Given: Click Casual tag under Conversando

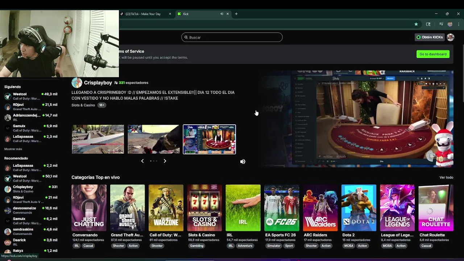Looking at the screenshot, I should pos(88,246).
